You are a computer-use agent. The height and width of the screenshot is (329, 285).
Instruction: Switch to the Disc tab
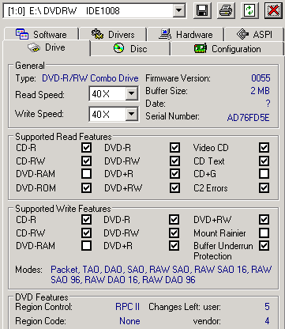click(130, 48)
